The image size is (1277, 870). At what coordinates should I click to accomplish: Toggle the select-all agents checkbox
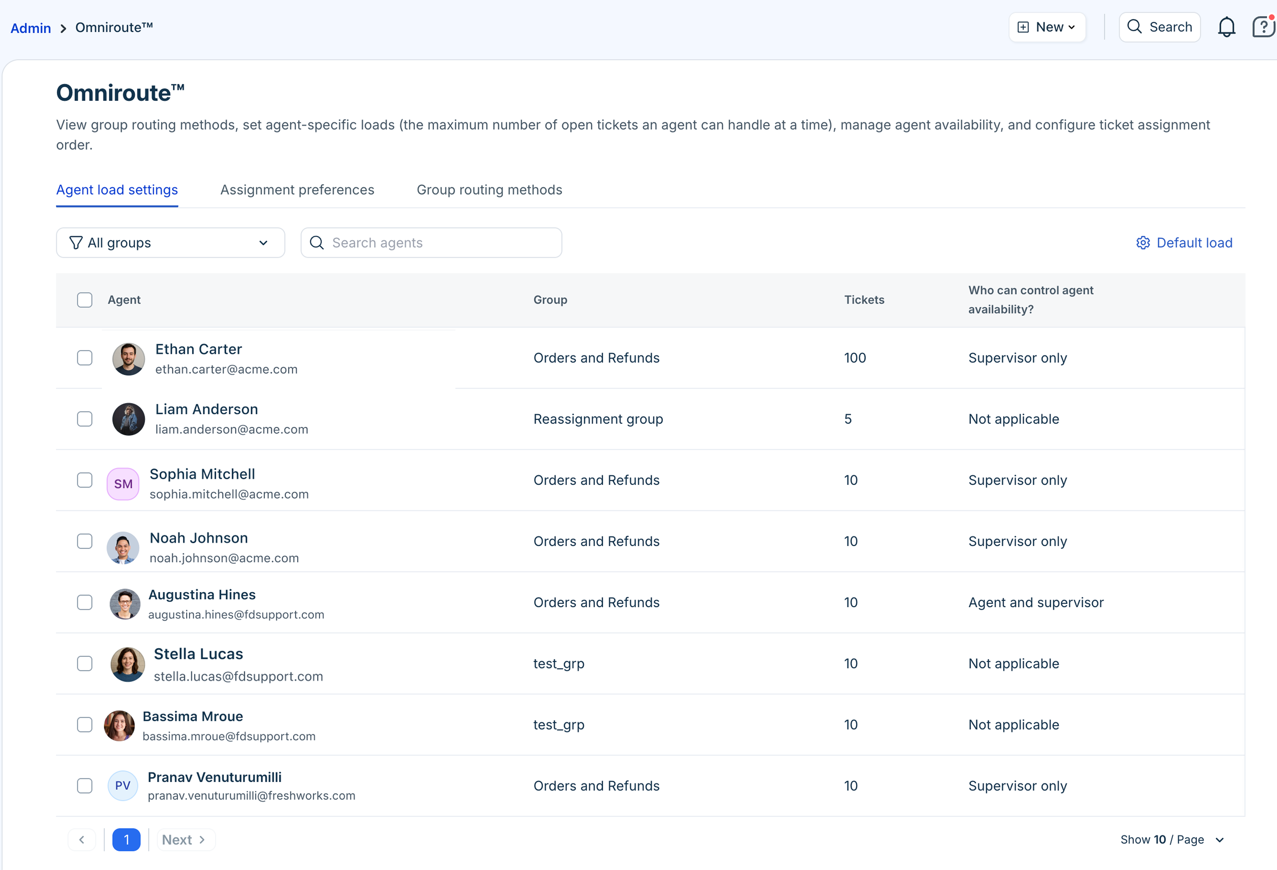85,300
